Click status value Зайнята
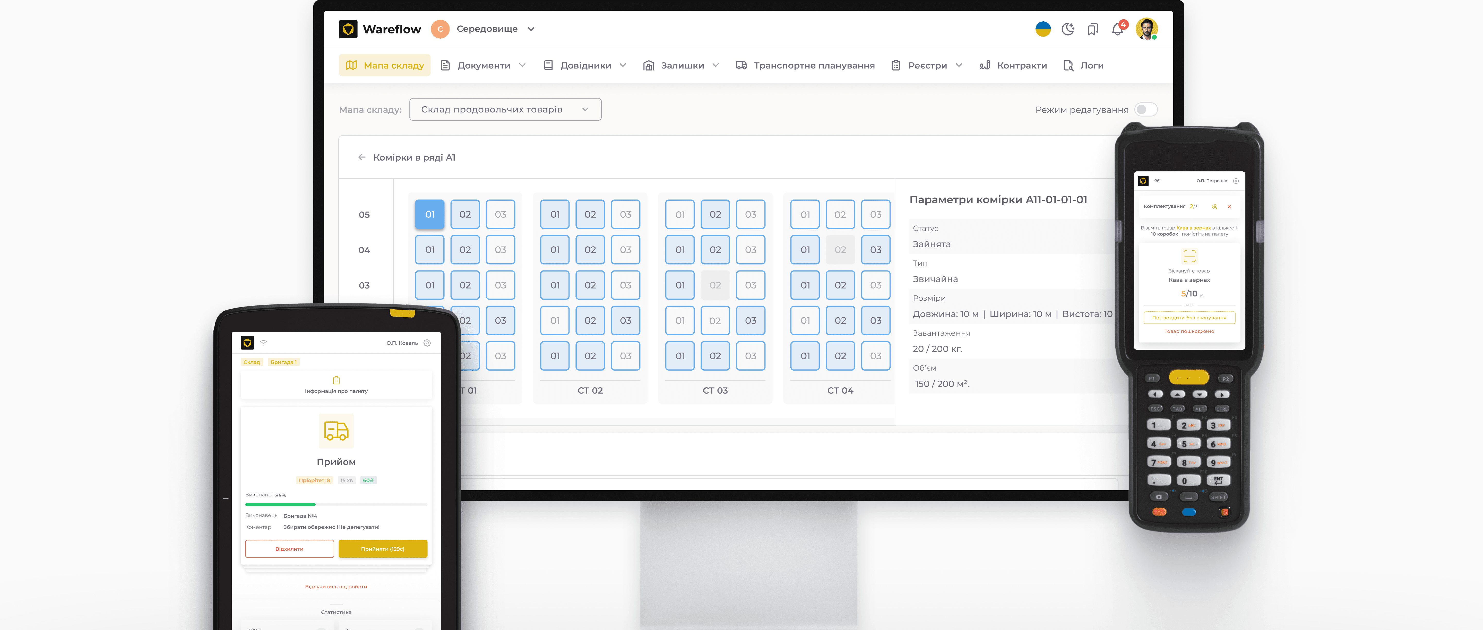This screenshot has height=630, width=1483. [932, 244]
